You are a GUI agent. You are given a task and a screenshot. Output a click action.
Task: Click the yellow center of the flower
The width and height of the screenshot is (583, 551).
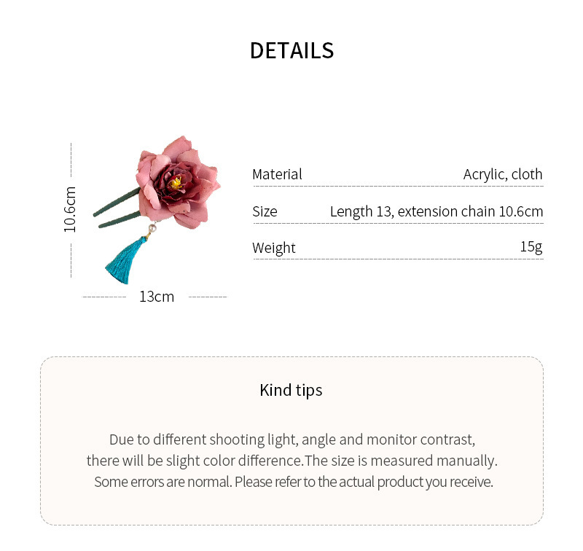pyautogui.click(x=176, y=183)
